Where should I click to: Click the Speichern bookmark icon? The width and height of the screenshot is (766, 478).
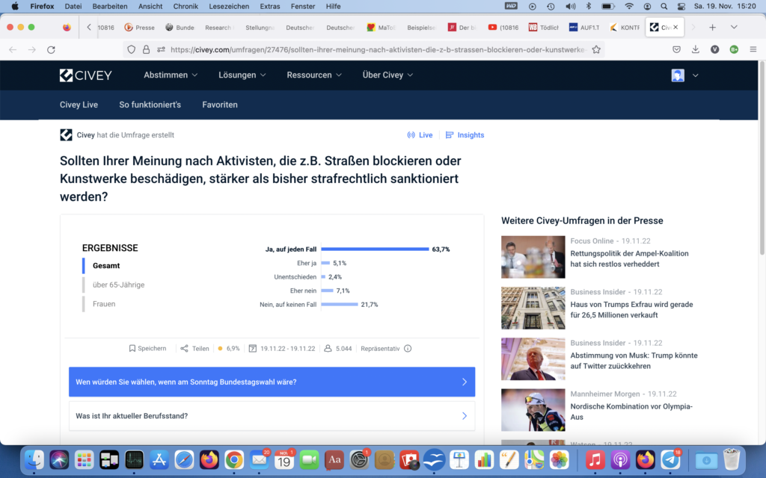tap(132, 348)
